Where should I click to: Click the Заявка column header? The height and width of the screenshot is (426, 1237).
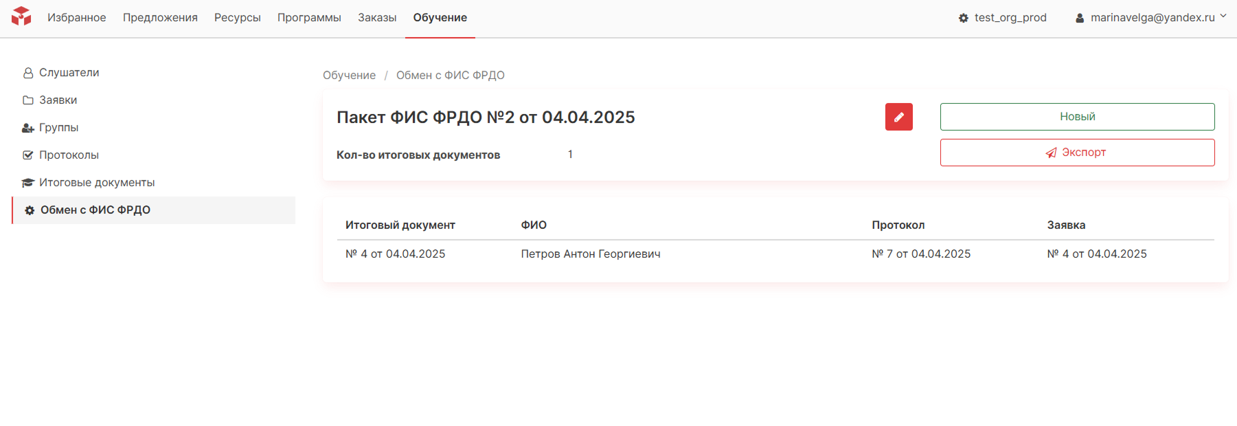(x=1066, y=225)
